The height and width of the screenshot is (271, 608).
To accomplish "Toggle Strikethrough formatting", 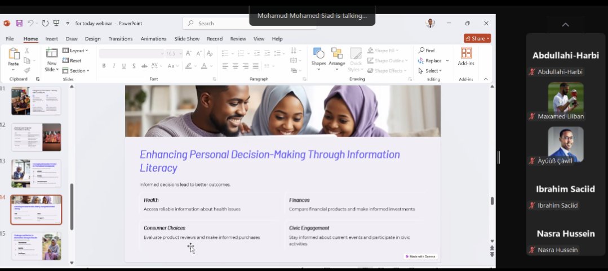I will click(x=144, y=66).
